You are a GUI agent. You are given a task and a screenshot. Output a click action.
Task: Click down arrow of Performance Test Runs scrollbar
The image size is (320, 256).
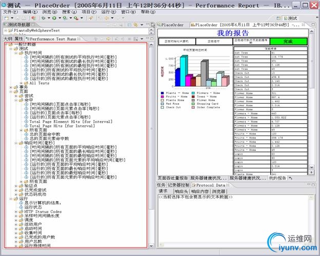point(151,246)
